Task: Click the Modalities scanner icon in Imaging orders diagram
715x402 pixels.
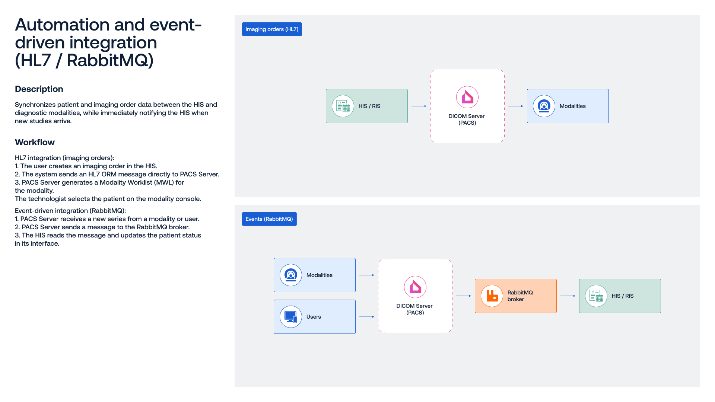Action: (x=544, y=106)
